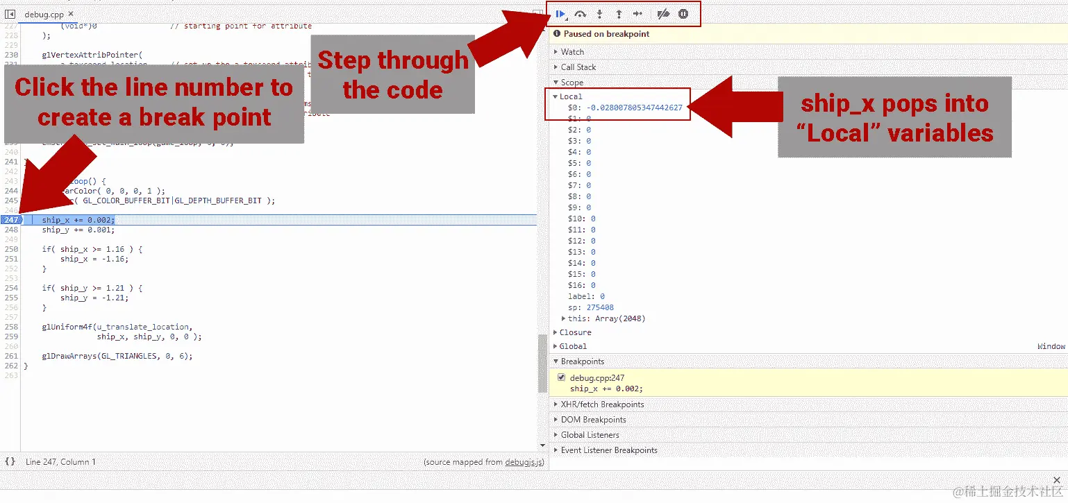Viewport: 1068px width, 503px height.
Task: Show the file navigator sidebar
Action: (x=10, y=14)
